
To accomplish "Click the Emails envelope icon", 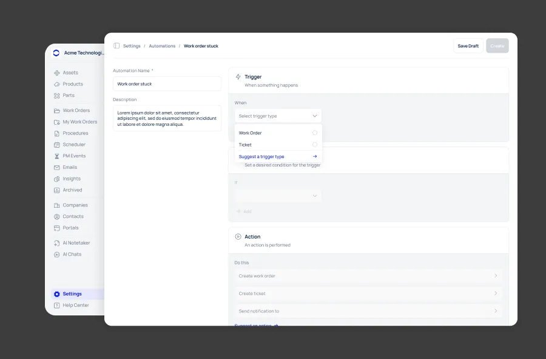I will click(57, 168).
